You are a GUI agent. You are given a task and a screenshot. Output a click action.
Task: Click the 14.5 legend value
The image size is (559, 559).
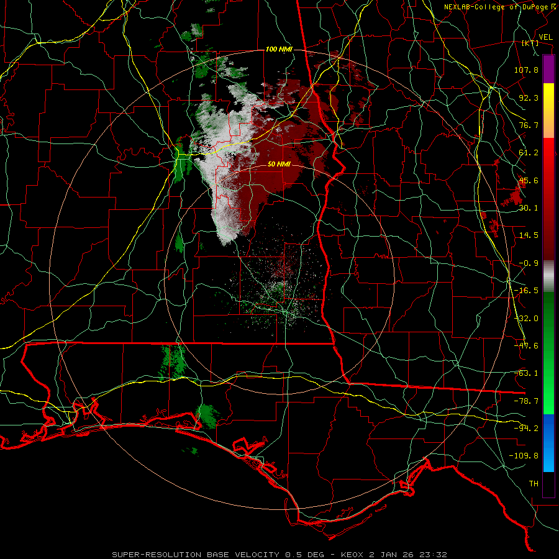tap(529, 235)
